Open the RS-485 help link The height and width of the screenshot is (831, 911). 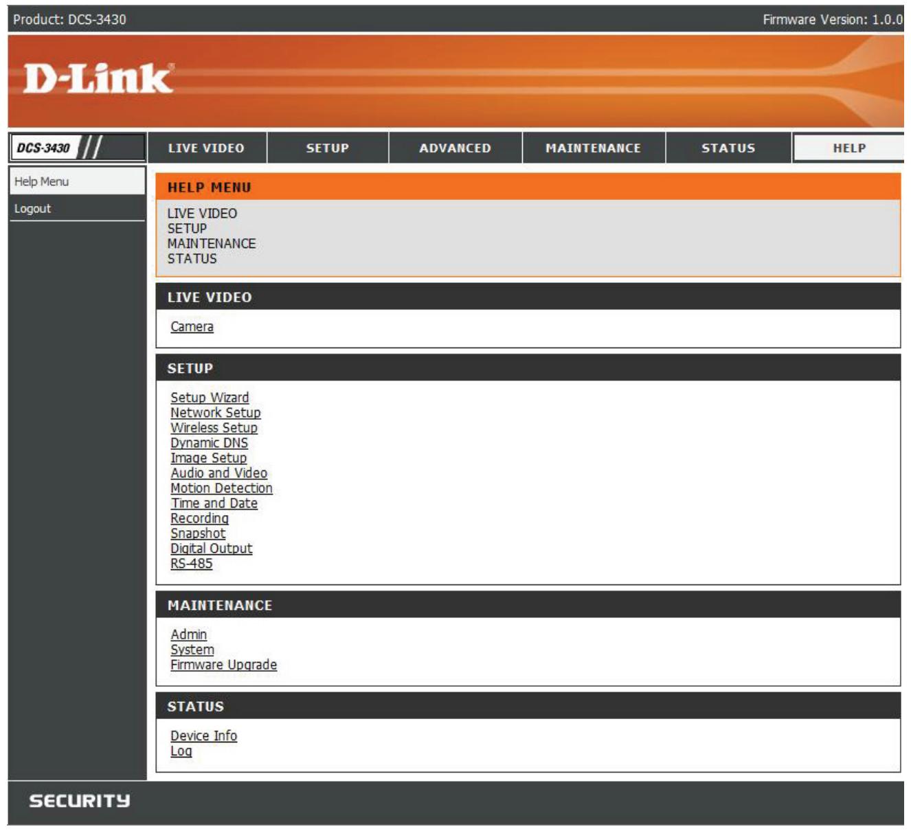[192, 564]
